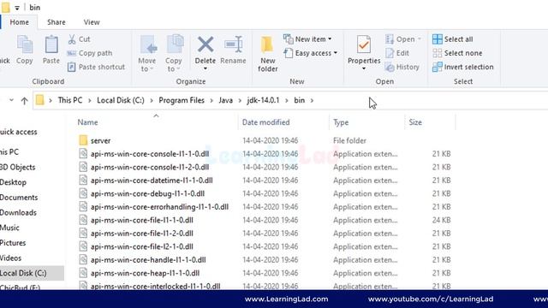Open 3D Objects in navigation pane
Viewport: 548px width, 308px height.
point(17,167)
